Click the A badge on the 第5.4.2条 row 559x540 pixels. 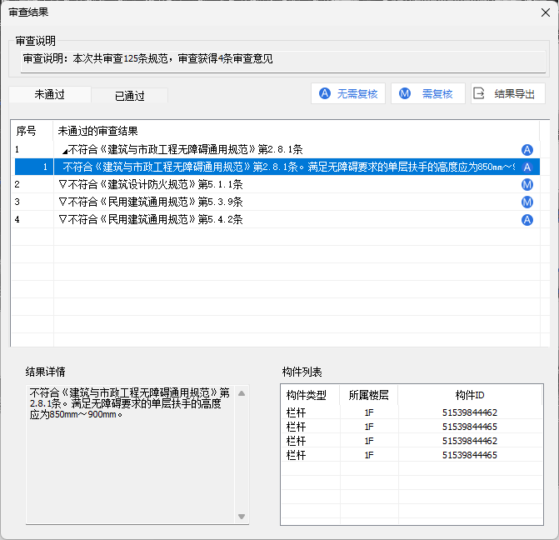(527, 220)
